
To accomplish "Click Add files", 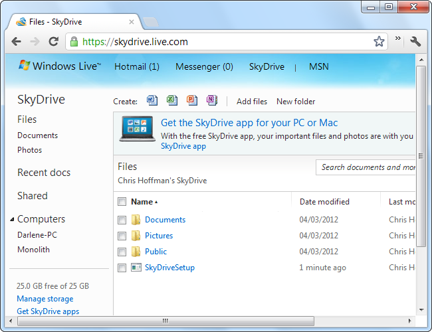I will [252, 102].
